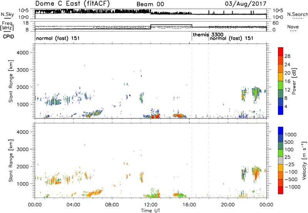308x213 pixels.
Task: Click the '08:00' time axis tick label
Action: click(x=112, y=205)
